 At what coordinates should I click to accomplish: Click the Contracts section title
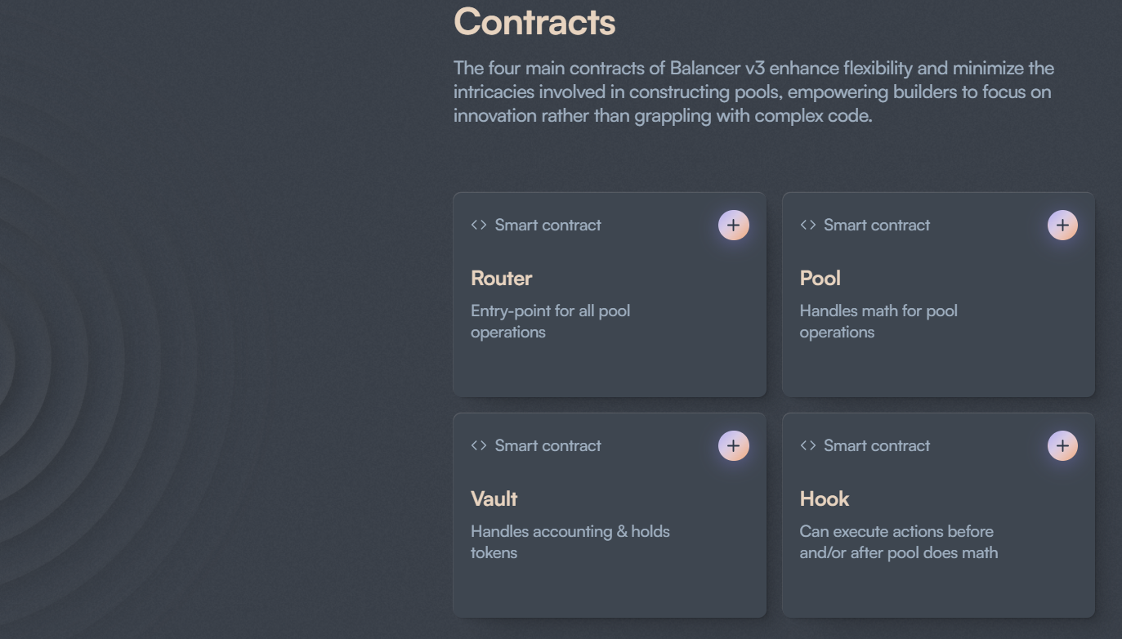click(x=534, y=21)
